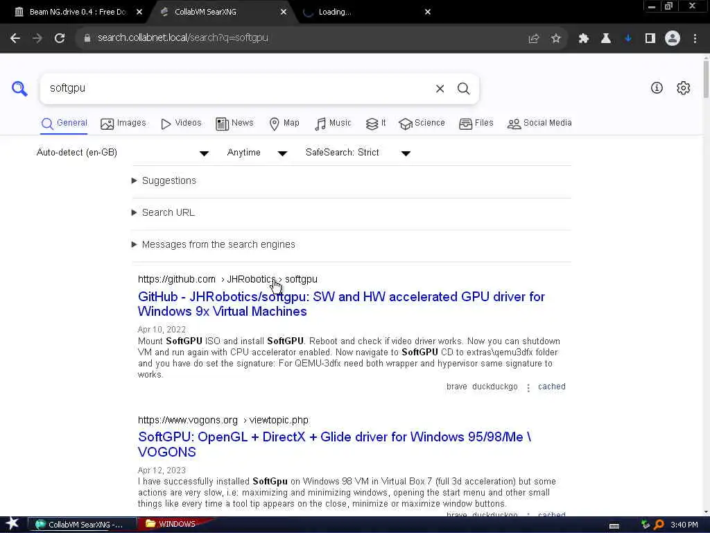Select the Science search category
Screen dimensions: 710x533
click(422, 124)
